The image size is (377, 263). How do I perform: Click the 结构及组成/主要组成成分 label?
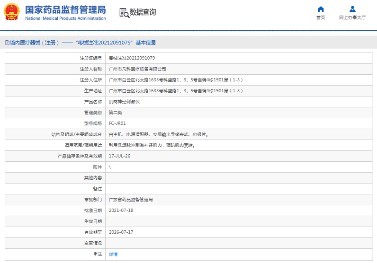76,134
